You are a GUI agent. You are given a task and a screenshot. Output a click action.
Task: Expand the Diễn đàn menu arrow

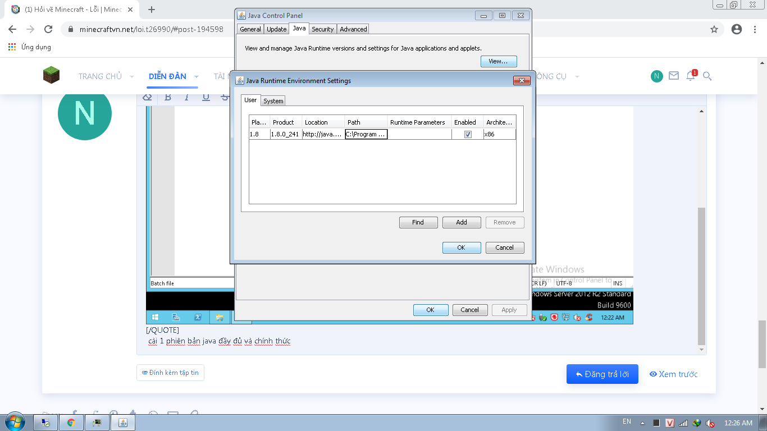tap(197, 76)
